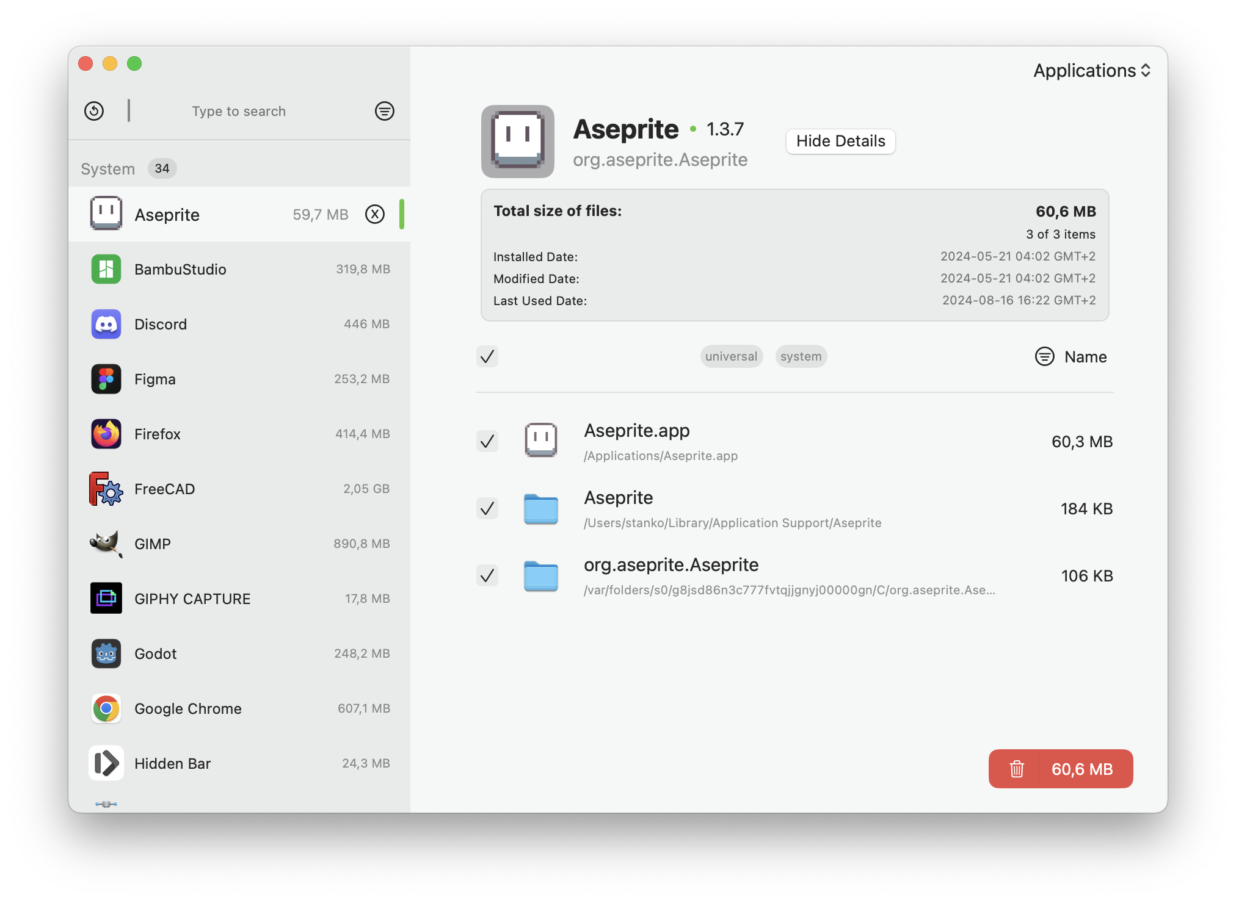This screenshot has width=1236, height=903.
Task: Click the 34 apps count badge
Action: click(x=162, y=168)
